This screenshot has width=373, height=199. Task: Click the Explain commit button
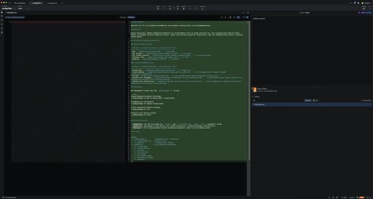pos(365,13)
